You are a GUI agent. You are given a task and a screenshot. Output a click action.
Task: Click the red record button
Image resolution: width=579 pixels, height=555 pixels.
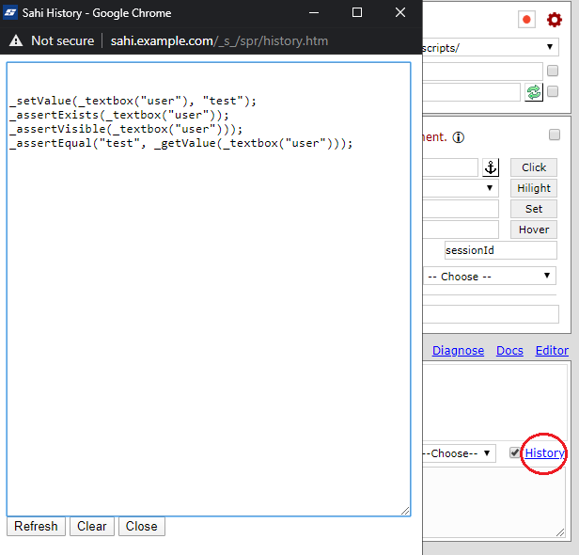pyautogui.click(x=526, y=20)
